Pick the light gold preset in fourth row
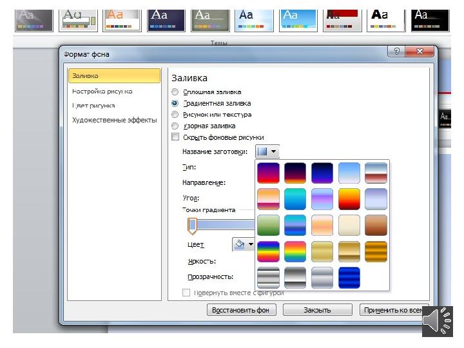The height and width of the screenshot is (348, 464). pos(322,251)
